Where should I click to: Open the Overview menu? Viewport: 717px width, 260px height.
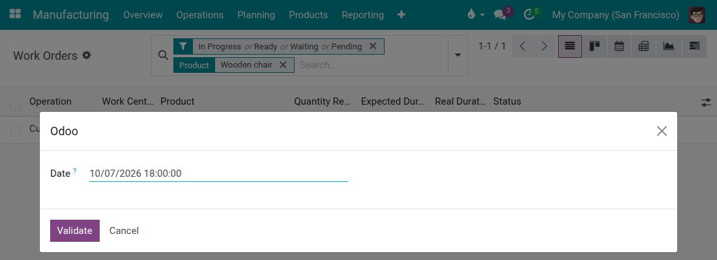[x=143, y=14]
